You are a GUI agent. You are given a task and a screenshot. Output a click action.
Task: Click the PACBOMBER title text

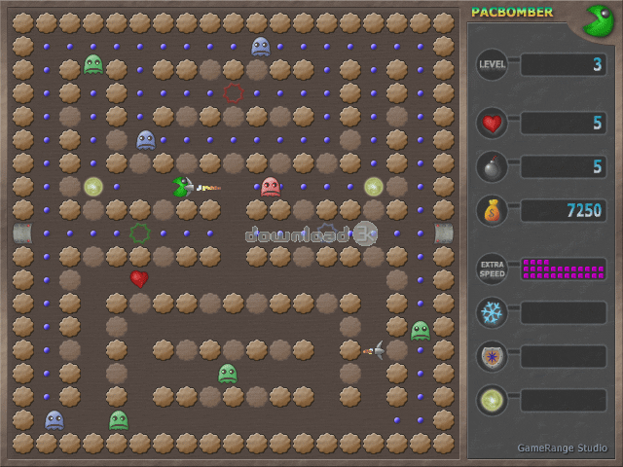(x=512, y=13)
